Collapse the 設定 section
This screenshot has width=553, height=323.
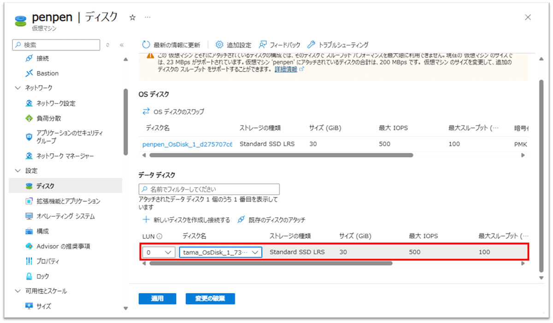(x=18, y=171)
